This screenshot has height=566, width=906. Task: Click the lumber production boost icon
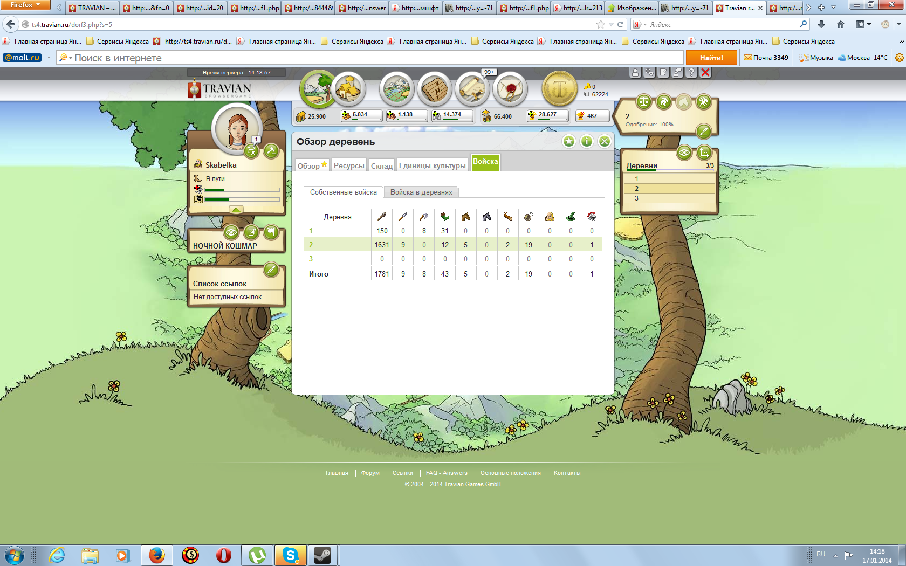346,115
